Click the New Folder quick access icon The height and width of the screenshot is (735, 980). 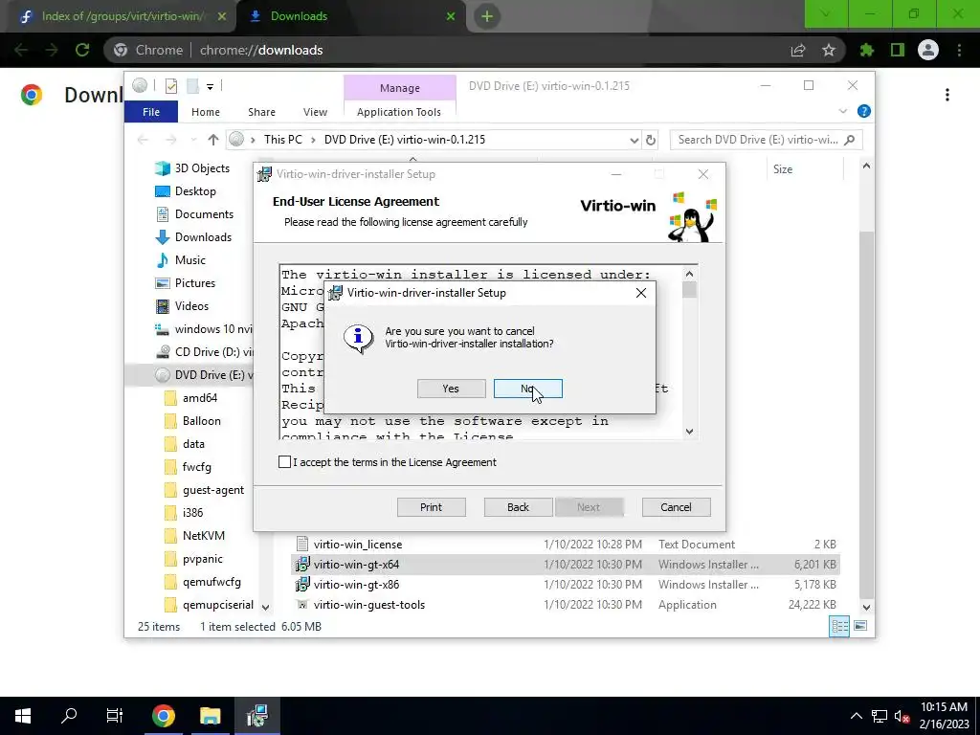point(193,85)
